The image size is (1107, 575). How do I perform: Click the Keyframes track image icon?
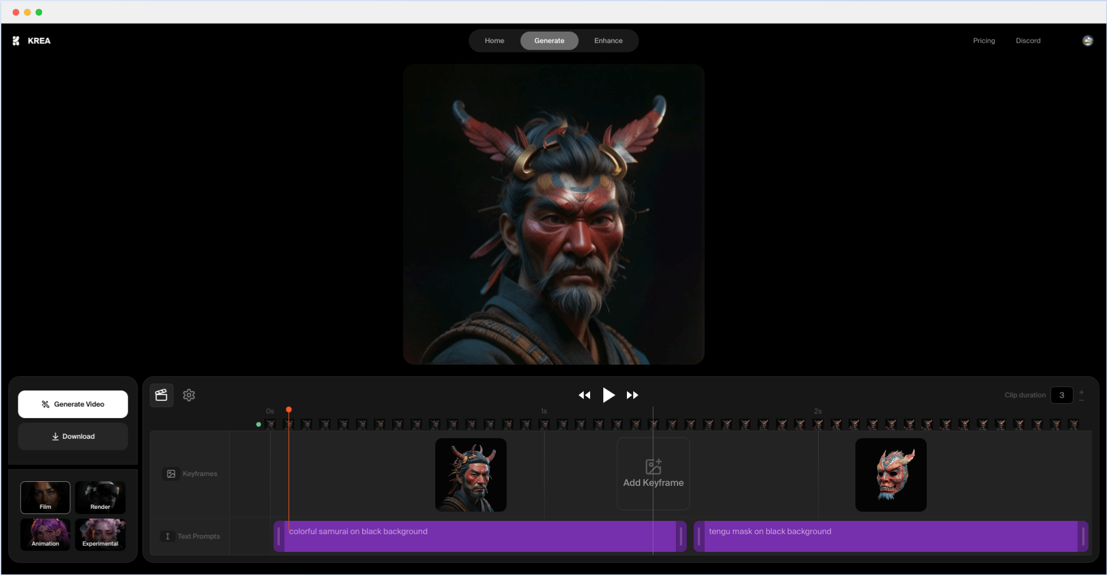tap(171, 474)
